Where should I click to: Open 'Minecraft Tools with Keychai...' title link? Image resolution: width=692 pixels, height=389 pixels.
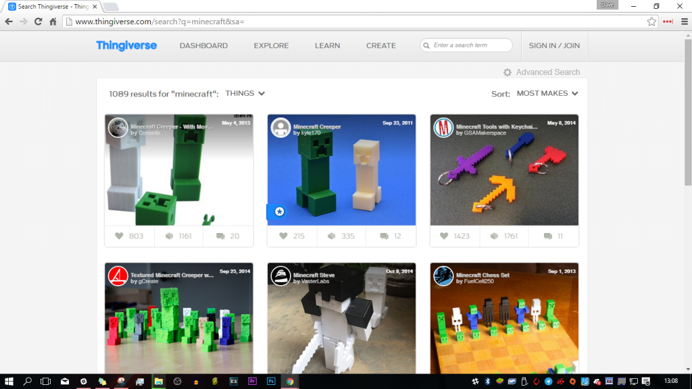click(497, 126)
